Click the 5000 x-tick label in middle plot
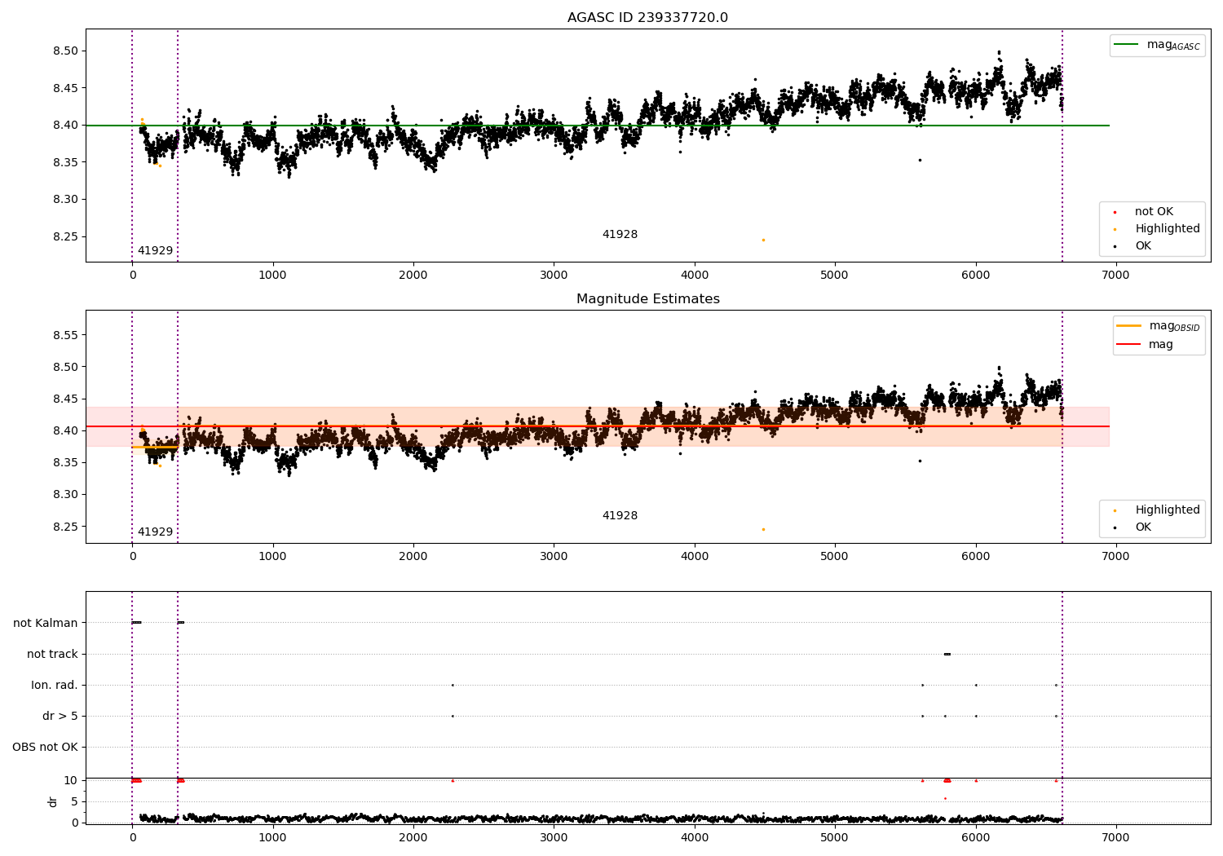The image size is (1223, 856). (x=835, y=557)
